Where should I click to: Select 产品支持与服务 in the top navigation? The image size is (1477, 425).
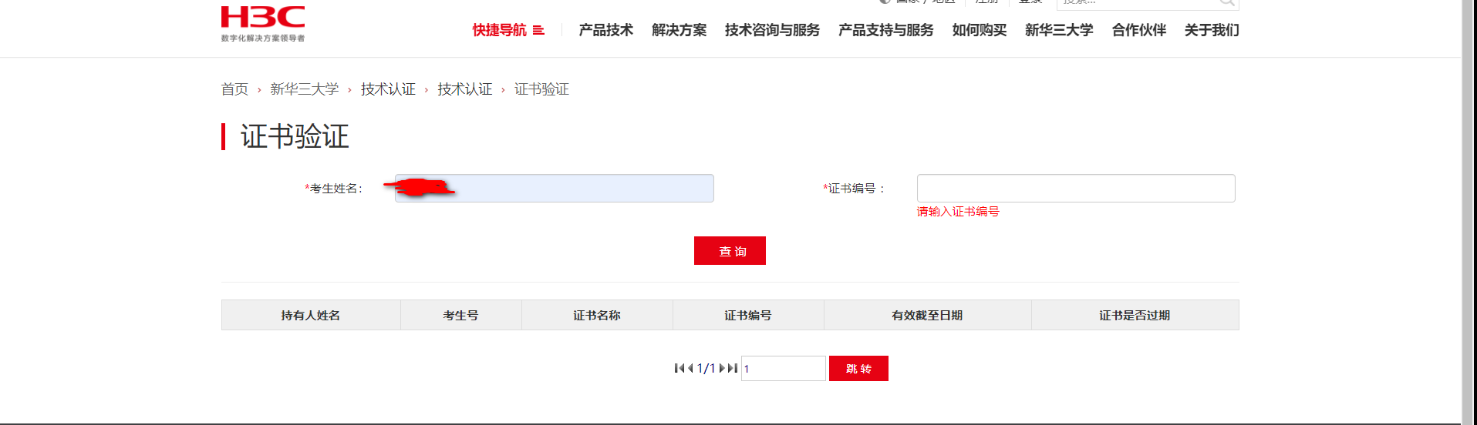[x=885, y=30]
